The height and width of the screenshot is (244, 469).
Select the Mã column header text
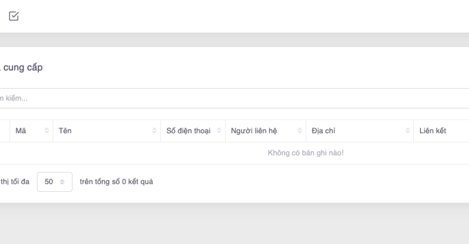pyautogui.click(x=21, y=131)
